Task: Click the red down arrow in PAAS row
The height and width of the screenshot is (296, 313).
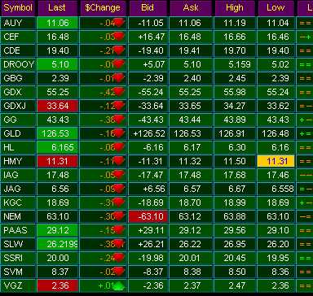Action: click(x=119, y=230)
